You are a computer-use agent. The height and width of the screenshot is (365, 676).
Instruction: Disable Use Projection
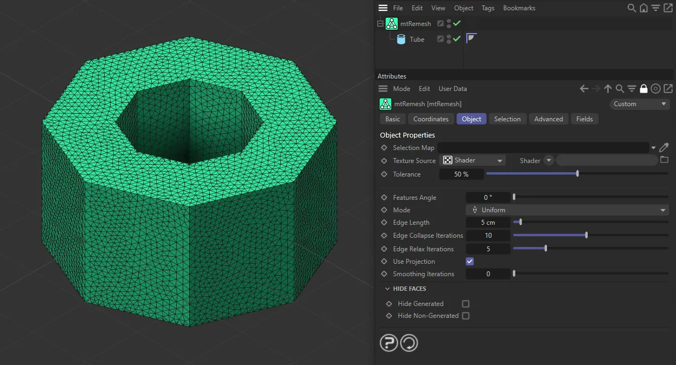(469, 261)
